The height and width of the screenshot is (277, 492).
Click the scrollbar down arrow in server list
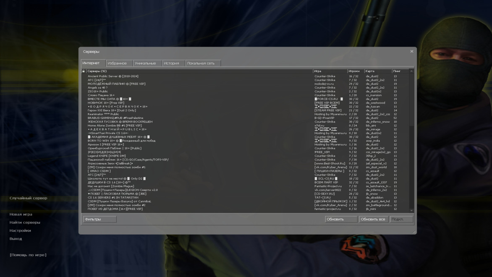(x=411, y=210)
